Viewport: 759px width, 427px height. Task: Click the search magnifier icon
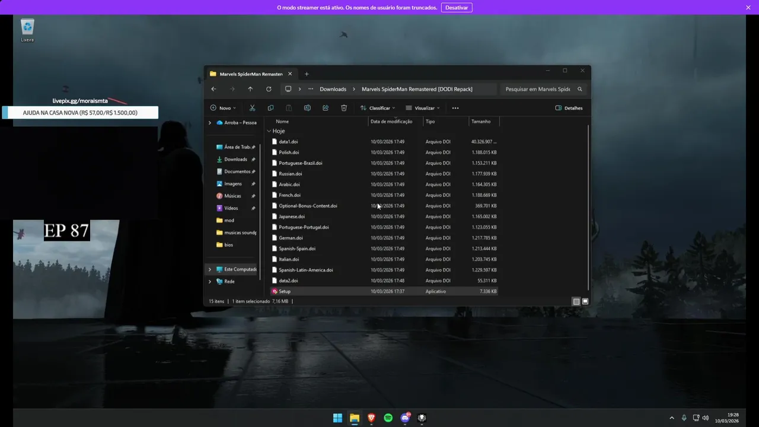click(x=579, y=89)
